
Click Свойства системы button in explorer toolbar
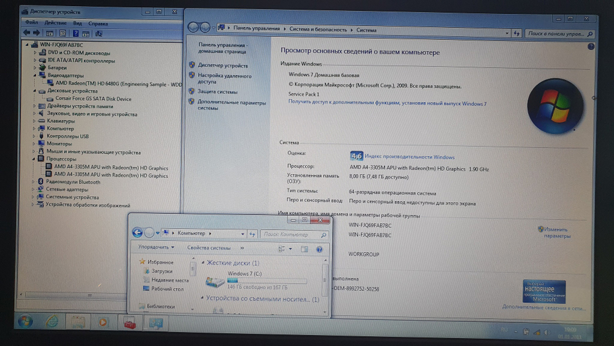(x=209, y=248)
